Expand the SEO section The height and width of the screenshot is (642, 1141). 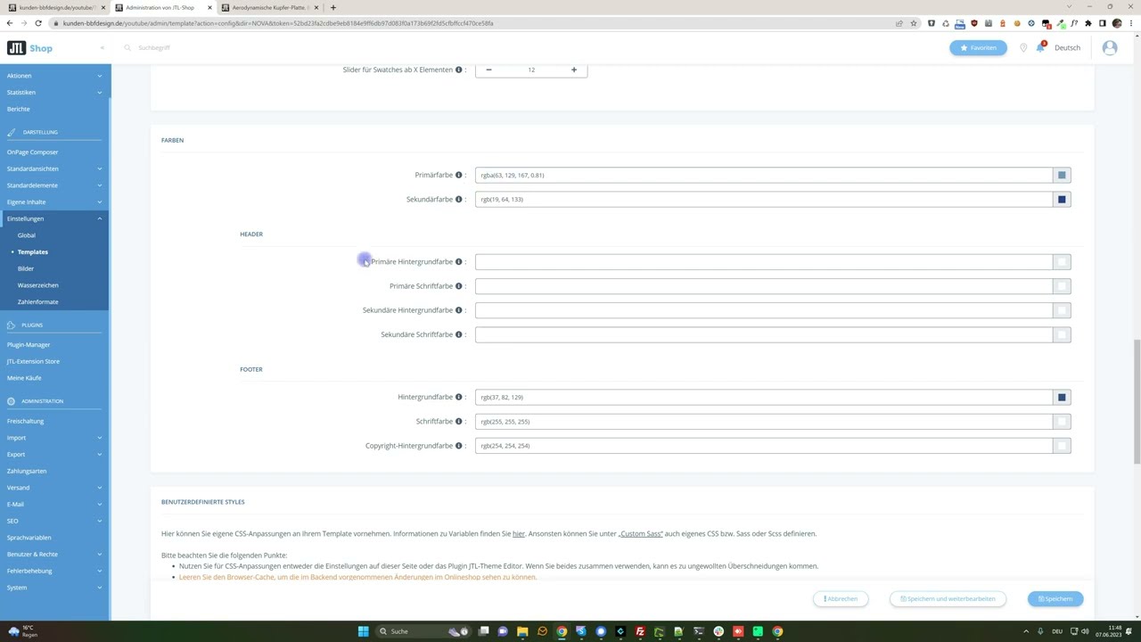click(x=54, y=521)
